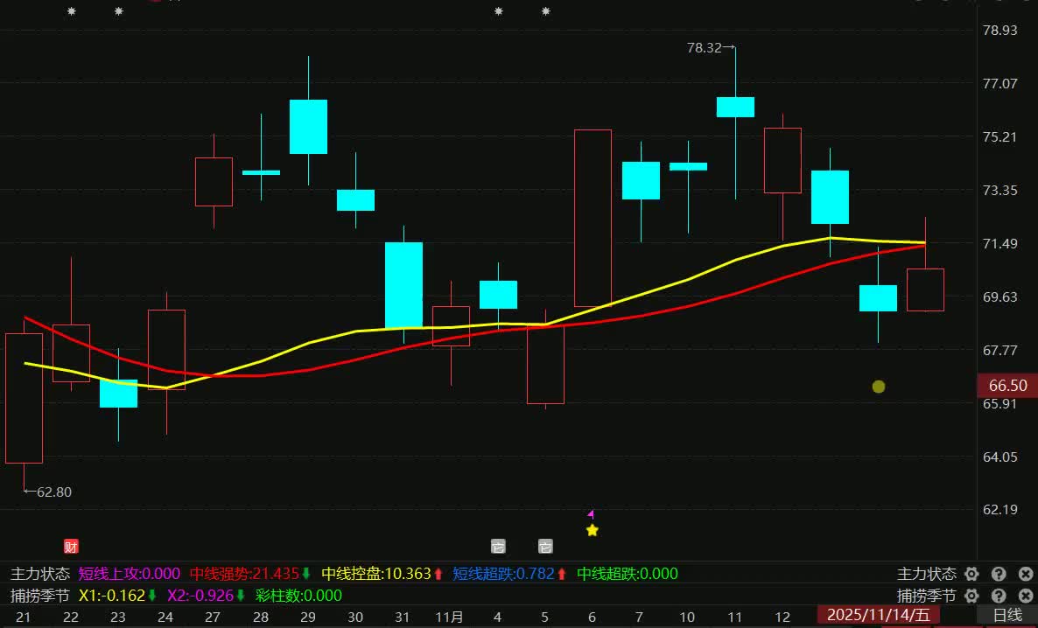Click the 主力状态 label on the left
The image size is (1038, 628).
40,575
